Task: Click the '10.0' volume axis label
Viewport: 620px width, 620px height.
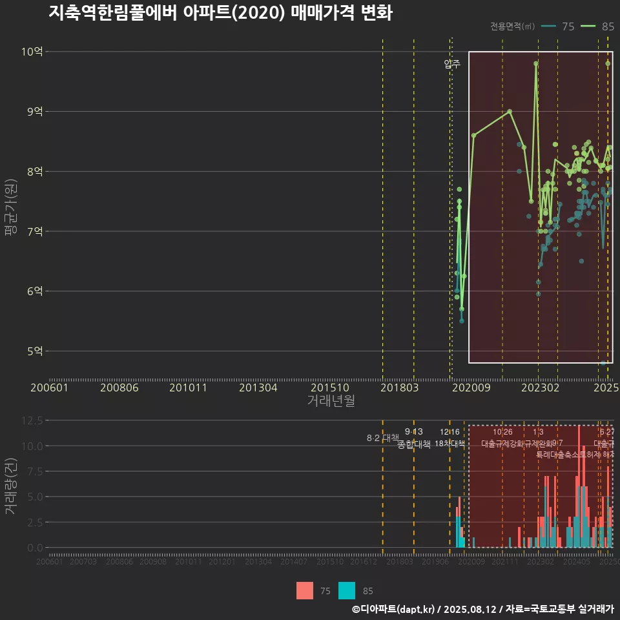Action: [32, 446]
